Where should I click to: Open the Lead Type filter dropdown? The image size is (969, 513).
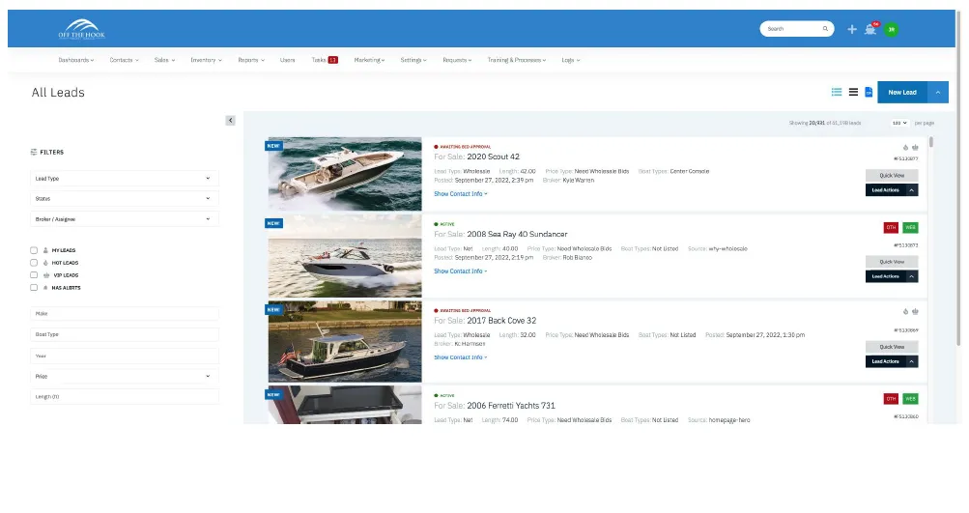(x=125, y=178)
